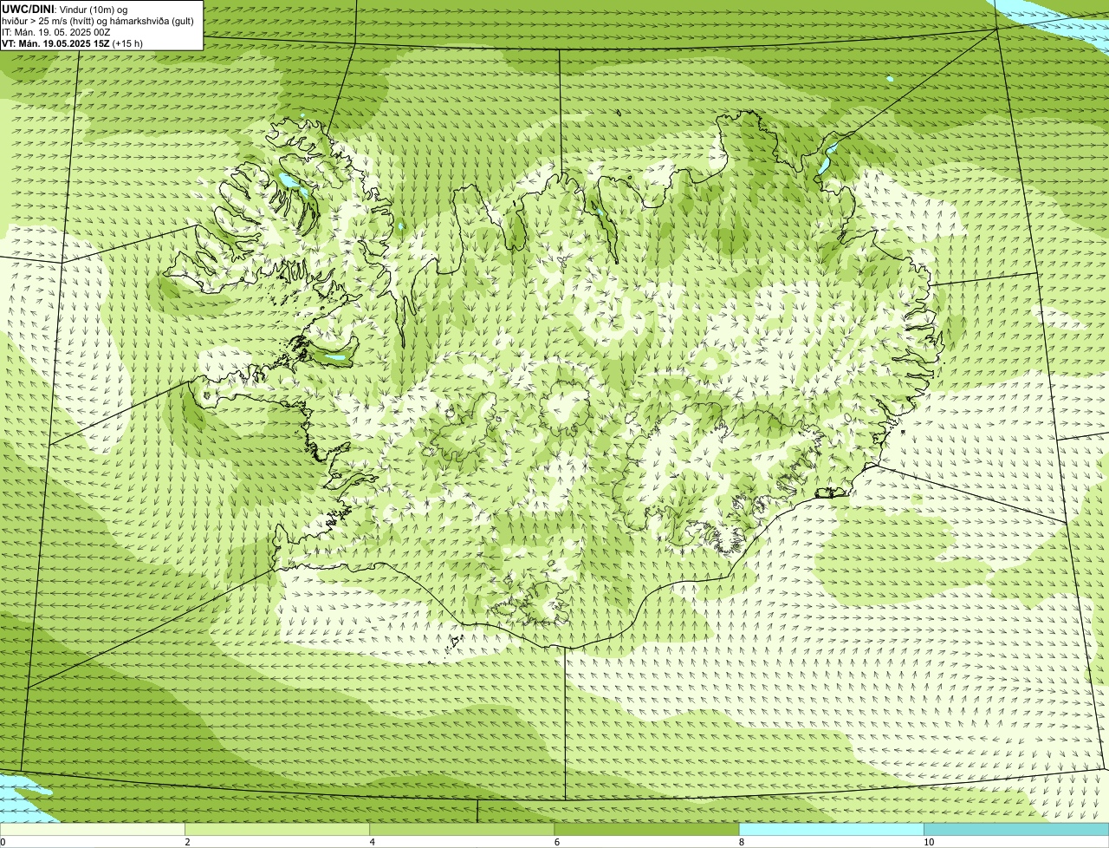Select the light cyan 8–10 m/s legend swatch
The image size is (1109, 848).
tap(831, 830)
